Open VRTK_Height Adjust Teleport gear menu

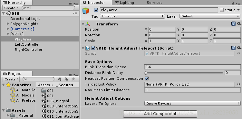point(239,48)
